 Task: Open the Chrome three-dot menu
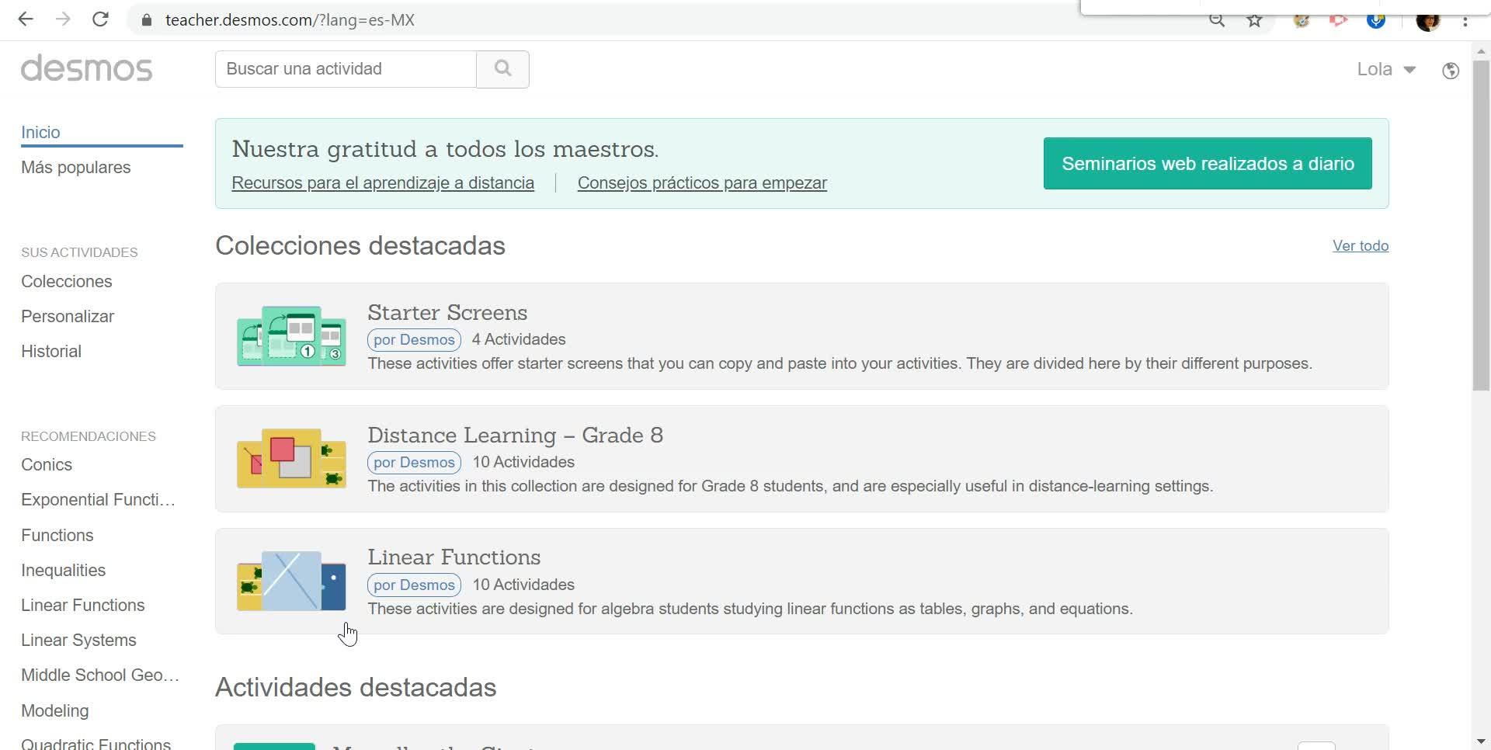tap(1465, 21)
